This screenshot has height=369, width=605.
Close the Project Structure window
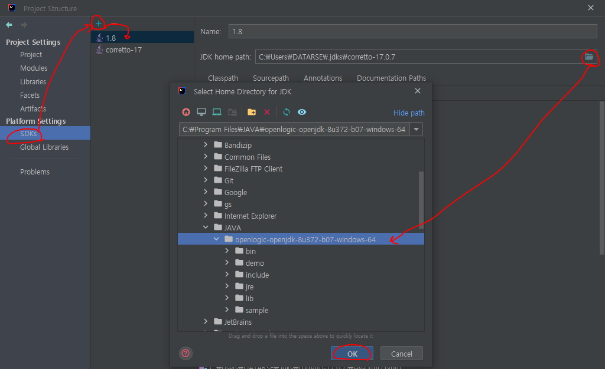[591, 8]
